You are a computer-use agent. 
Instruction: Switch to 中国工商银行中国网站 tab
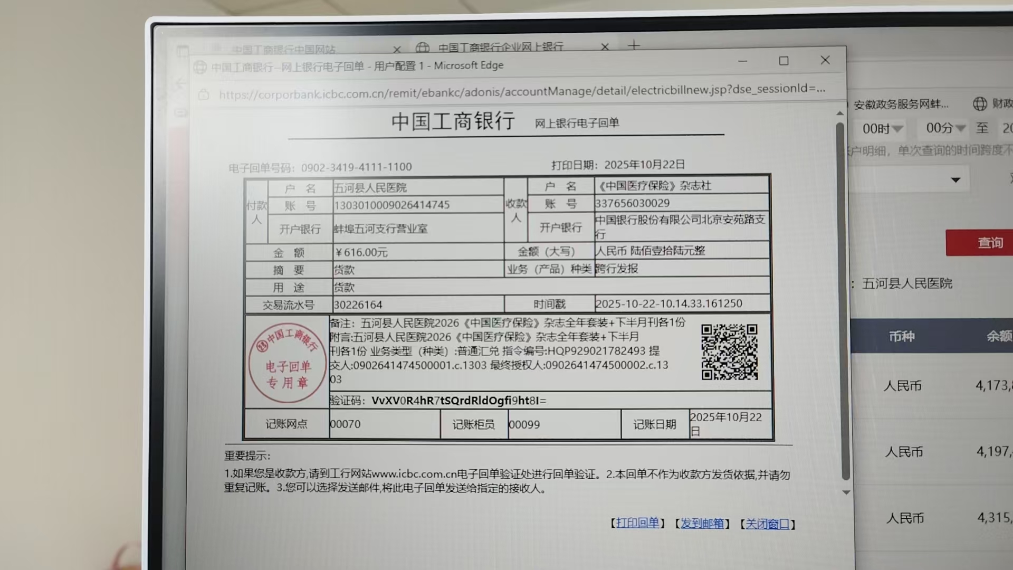click(283, 50)
